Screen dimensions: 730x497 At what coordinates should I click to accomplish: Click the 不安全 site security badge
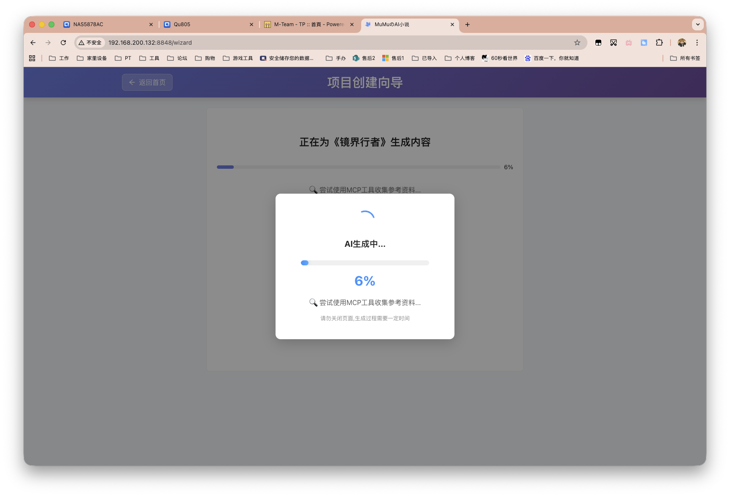tap(89, 43)
